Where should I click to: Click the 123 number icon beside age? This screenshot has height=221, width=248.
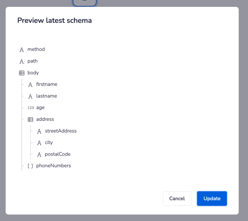31,108
